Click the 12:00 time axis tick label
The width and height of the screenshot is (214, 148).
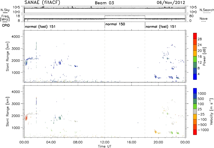click(105, 142)
